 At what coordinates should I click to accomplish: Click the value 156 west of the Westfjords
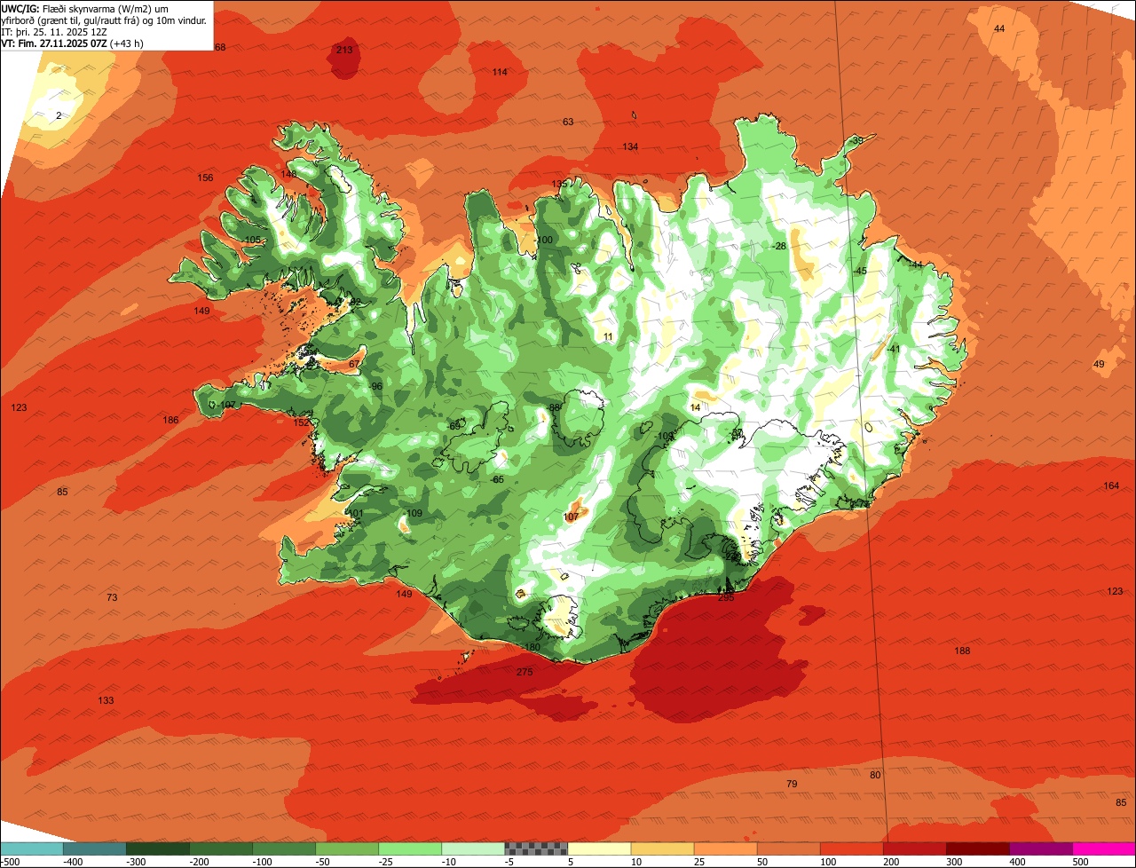pos(205,178)
